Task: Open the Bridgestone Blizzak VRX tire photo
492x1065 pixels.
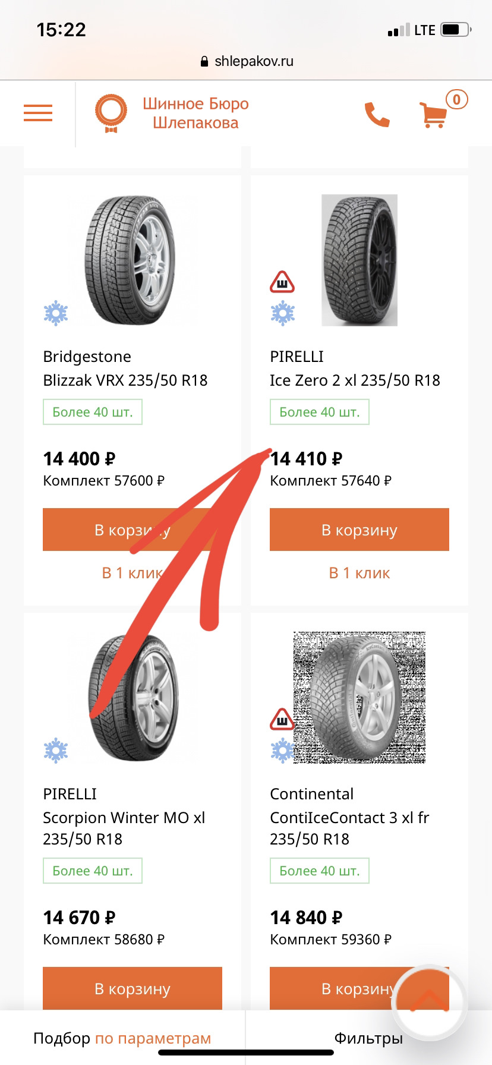Action: [132, 260]
